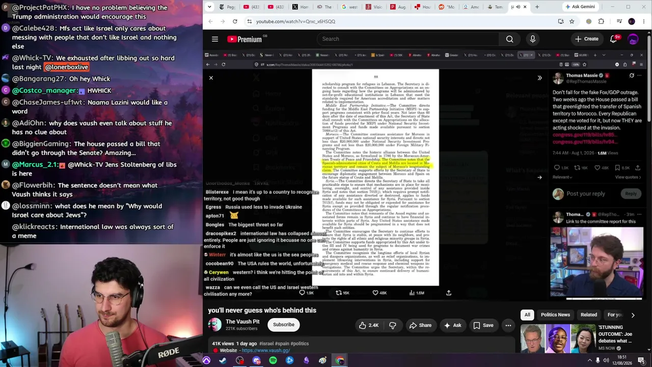The width and height of the screenshot is (652, 367).
Task: Open Chrome extensions puzzle icon
Action: pyautogui.click(x=601, y=21)
